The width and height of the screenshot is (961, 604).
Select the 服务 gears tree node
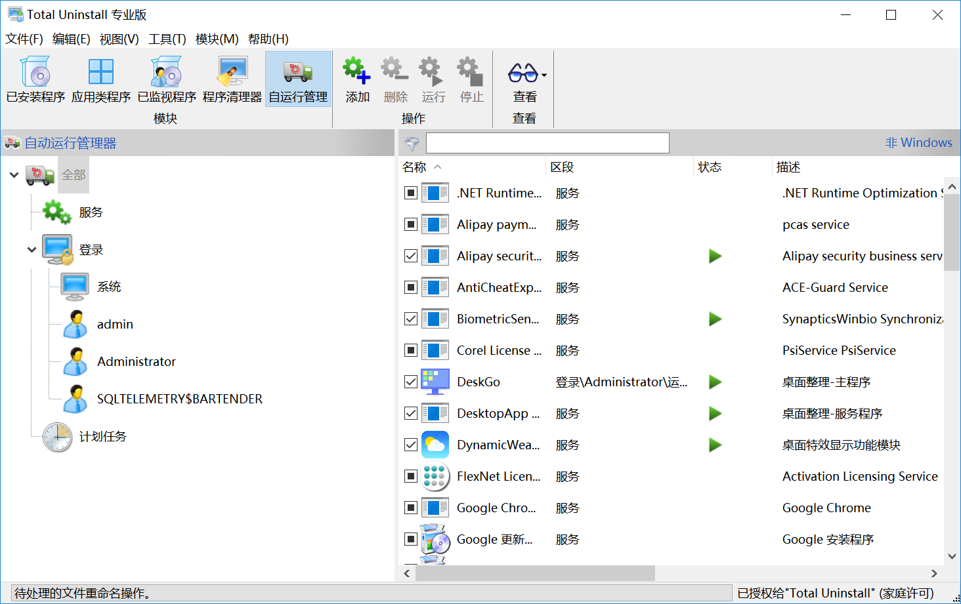click(x=56, y=212)
